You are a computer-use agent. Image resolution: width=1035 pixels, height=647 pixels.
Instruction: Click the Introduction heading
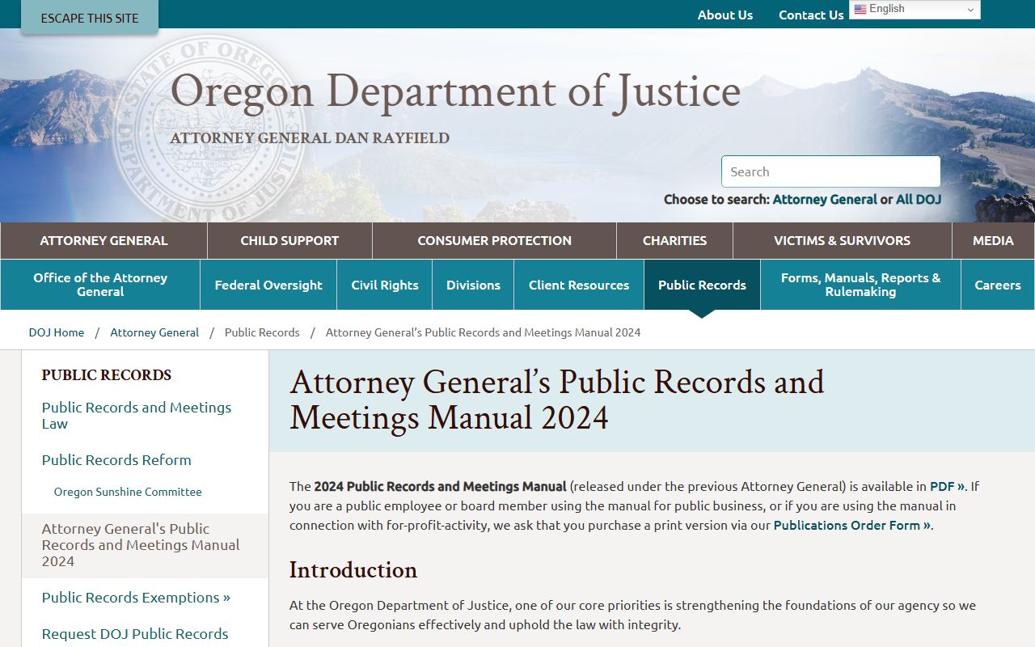tap(353, 570)
